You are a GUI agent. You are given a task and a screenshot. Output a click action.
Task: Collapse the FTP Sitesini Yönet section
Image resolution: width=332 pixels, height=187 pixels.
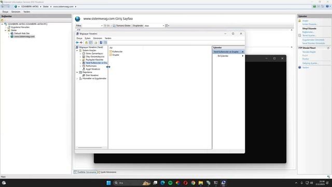point(328,48)
